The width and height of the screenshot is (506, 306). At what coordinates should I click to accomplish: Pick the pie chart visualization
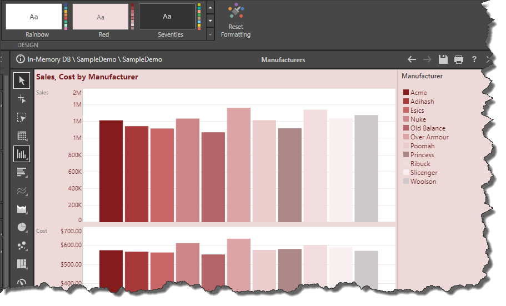(22, 227)
